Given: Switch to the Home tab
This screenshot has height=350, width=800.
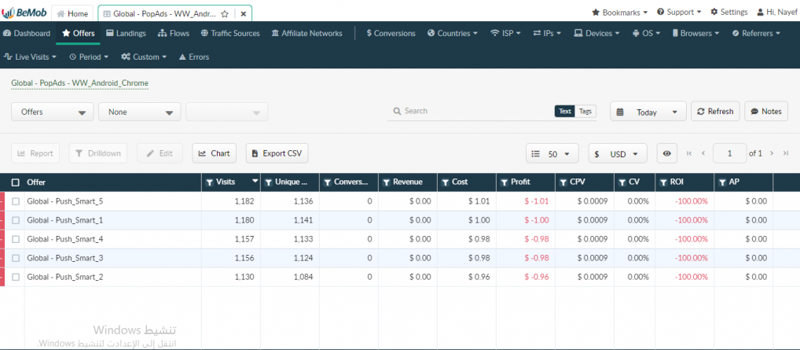Looking at the screenshot, I should (x=72, y=13).
